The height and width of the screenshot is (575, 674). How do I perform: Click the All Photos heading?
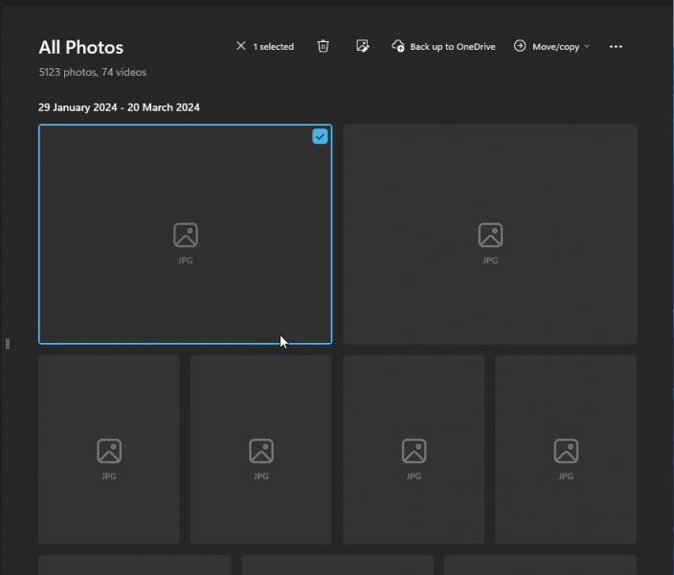coord(80,47)
